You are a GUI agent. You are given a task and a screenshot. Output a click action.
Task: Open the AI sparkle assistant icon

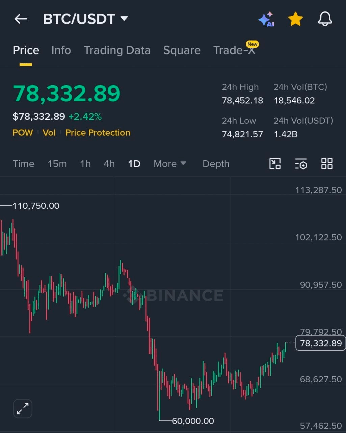click(266, 19)
